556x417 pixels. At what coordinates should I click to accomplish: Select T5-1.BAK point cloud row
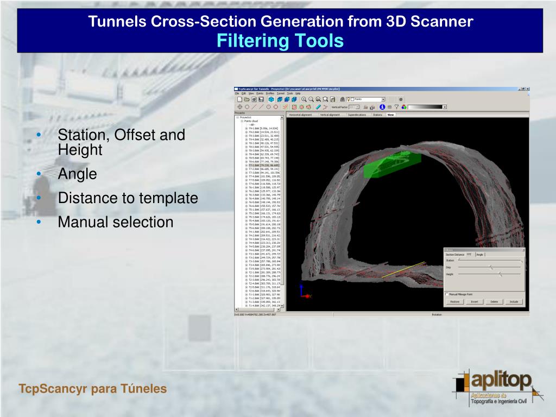pos(264,210)
